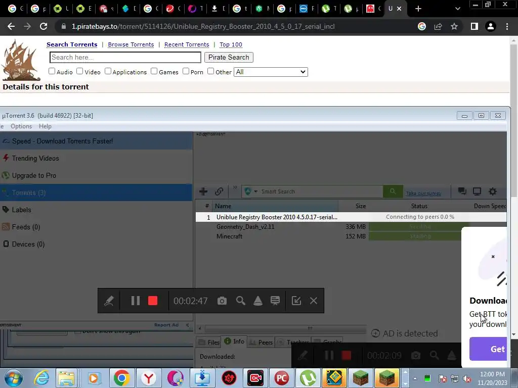Viewport: 518px width, 388px height.
Task: Show hidden system tray icons arrow
Action: (415, 378)
